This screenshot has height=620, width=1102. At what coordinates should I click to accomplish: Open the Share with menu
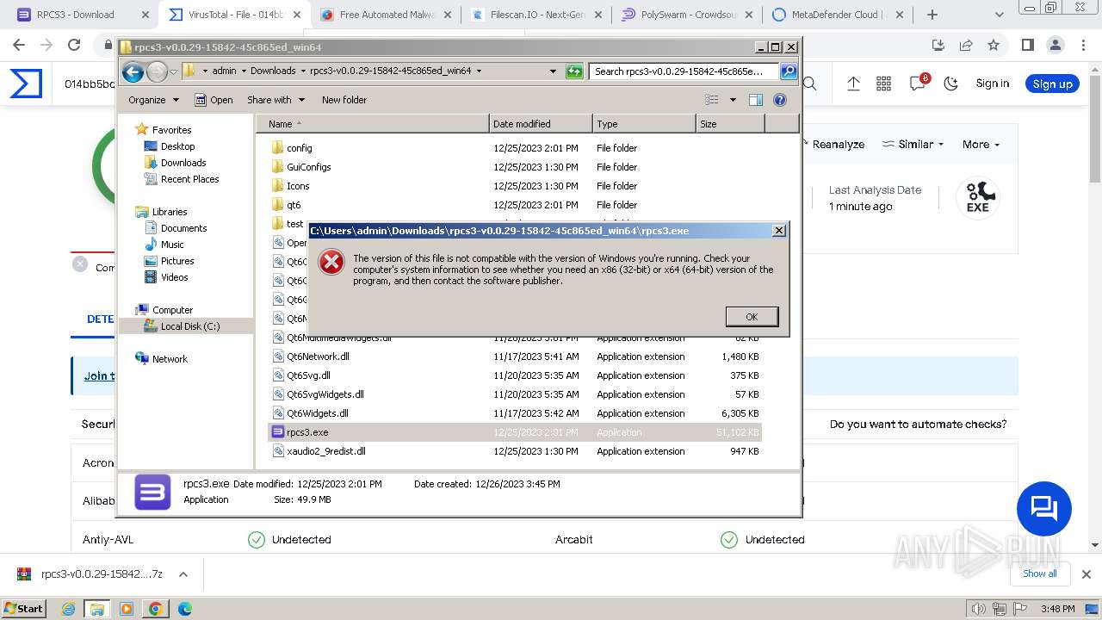pyautogui.click(x=275, y=100)
